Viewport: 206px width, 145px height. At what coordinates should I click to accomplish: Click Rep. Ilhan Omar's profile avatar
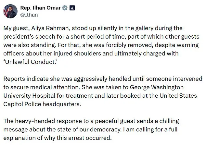point(9,11)
